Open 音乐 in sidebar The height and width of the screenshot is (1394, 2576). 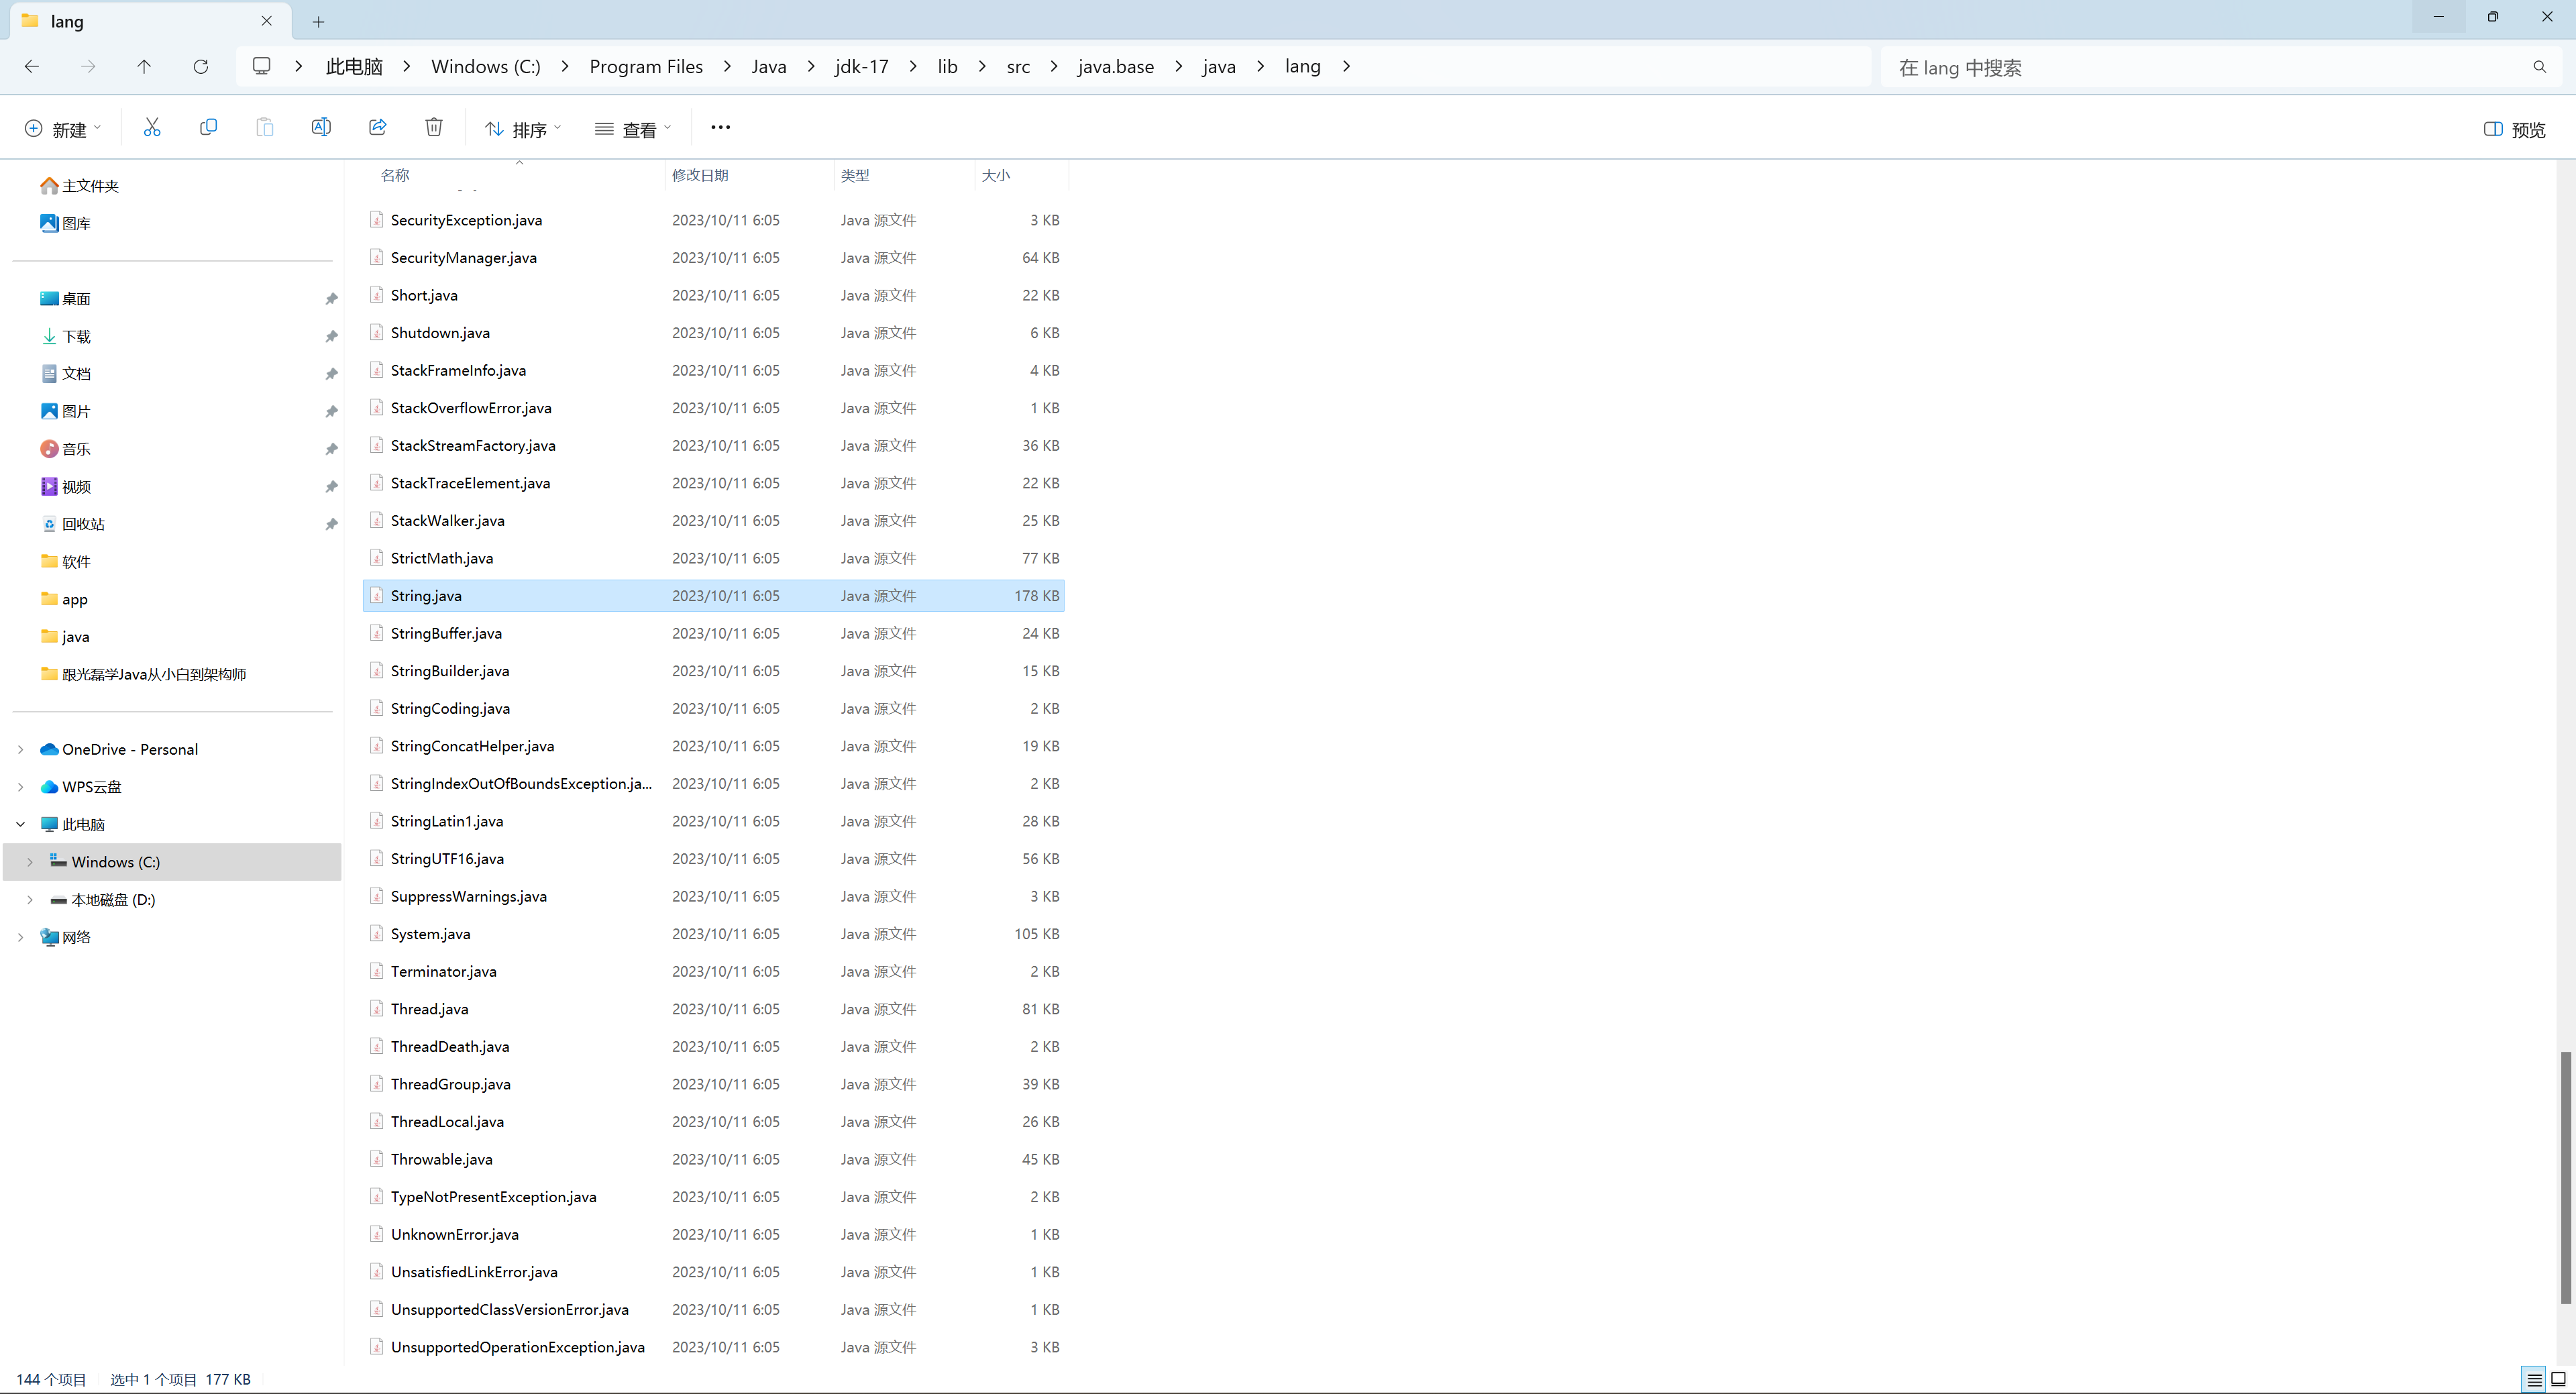point(65,449)
